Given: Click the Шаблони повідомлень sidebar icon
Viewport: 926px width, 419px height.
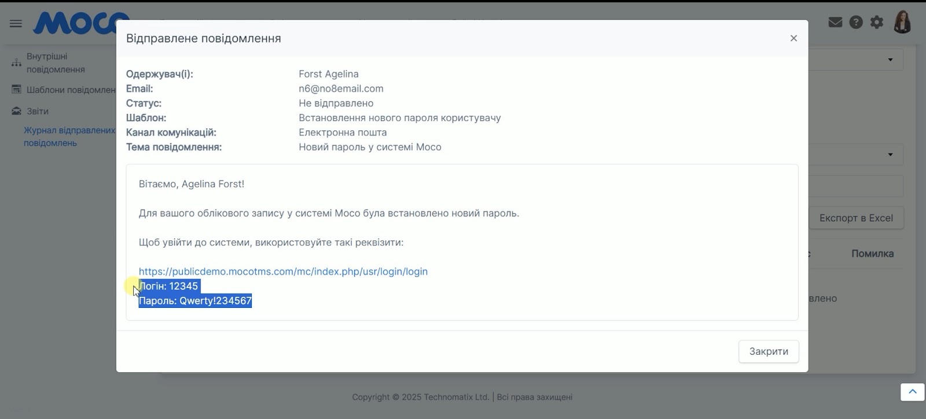Looking at the screenshot, I should tap(16, 90).
